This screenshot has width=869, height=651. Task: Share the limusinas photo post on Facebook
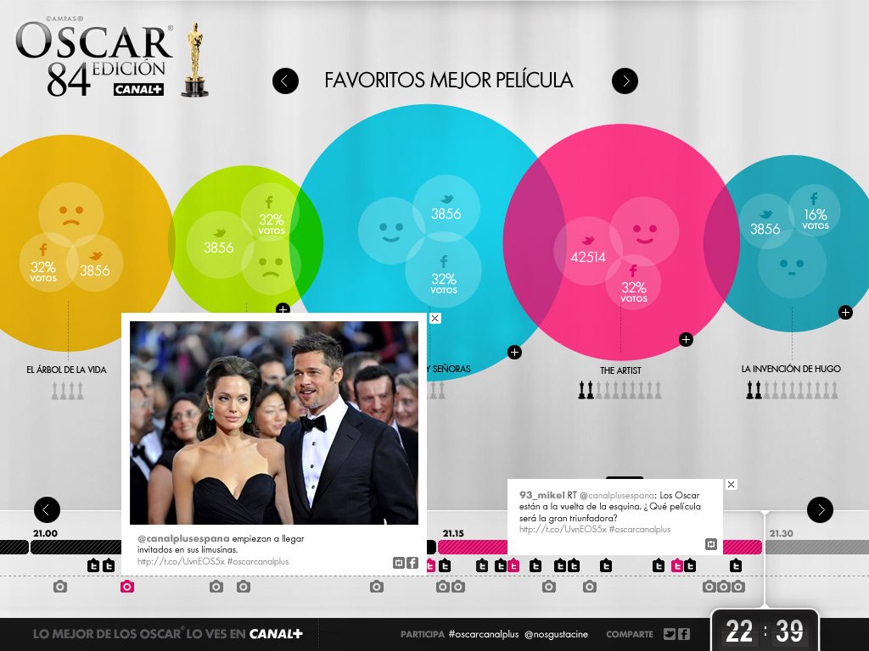(412, 563)
